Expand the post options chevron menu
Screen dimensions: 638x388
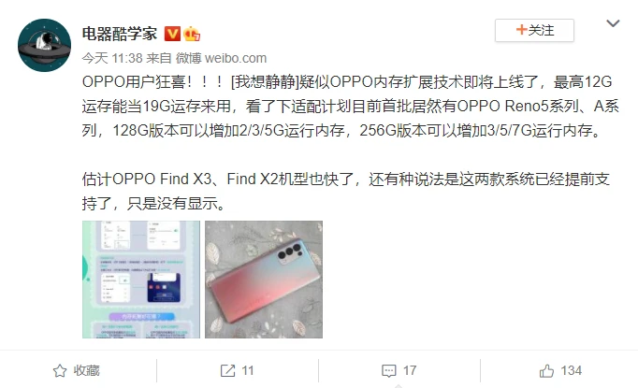(x=613, y=23)
